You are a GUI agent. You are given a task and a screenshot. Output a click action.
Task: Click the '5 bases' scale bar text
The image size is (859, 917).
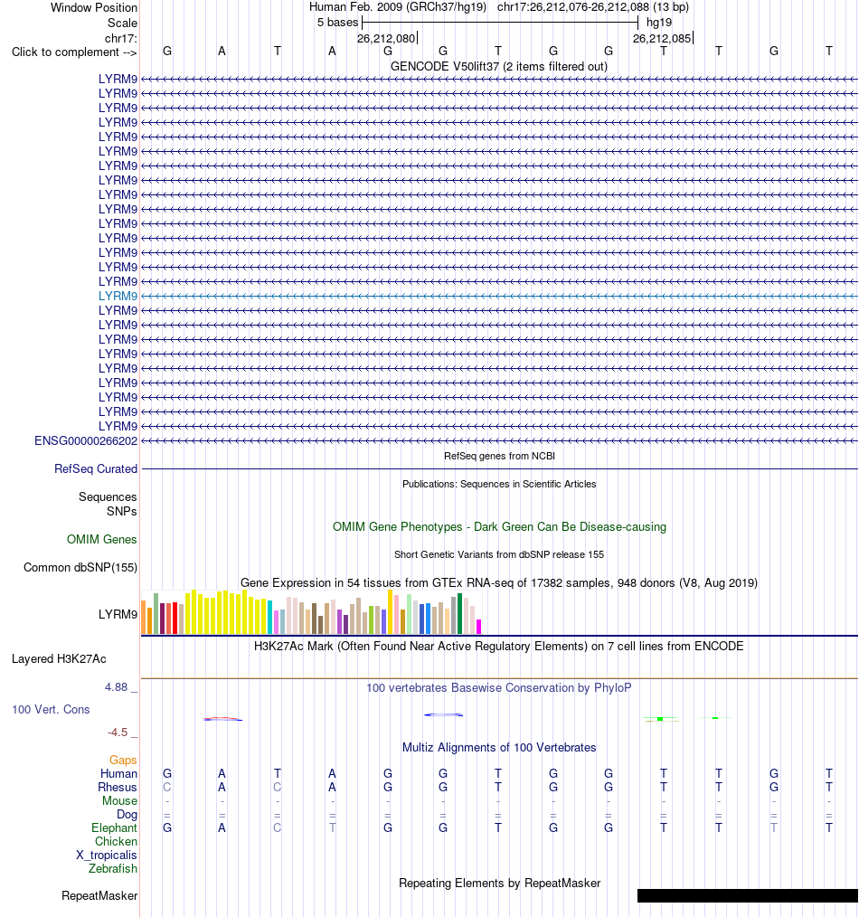337,23
